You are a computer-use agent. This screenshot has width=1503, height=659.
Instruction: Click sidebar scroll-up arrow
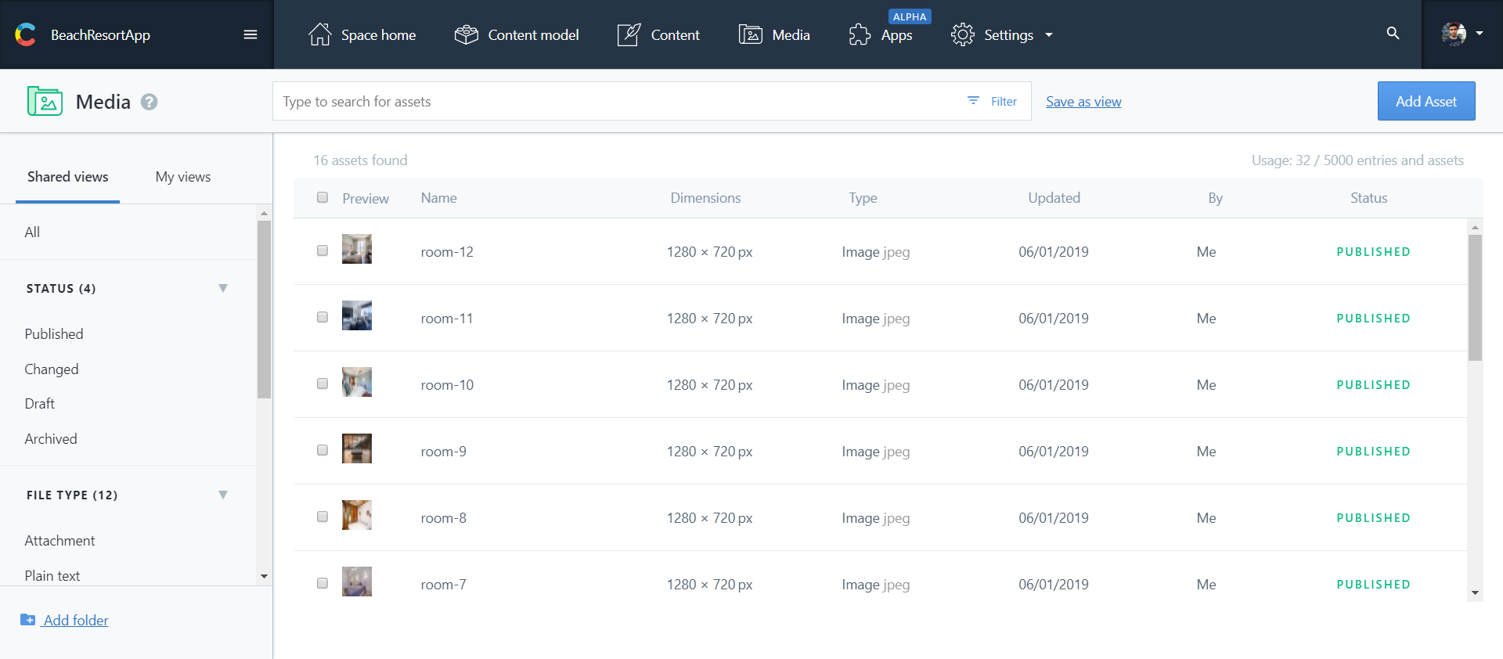(264, 213)
